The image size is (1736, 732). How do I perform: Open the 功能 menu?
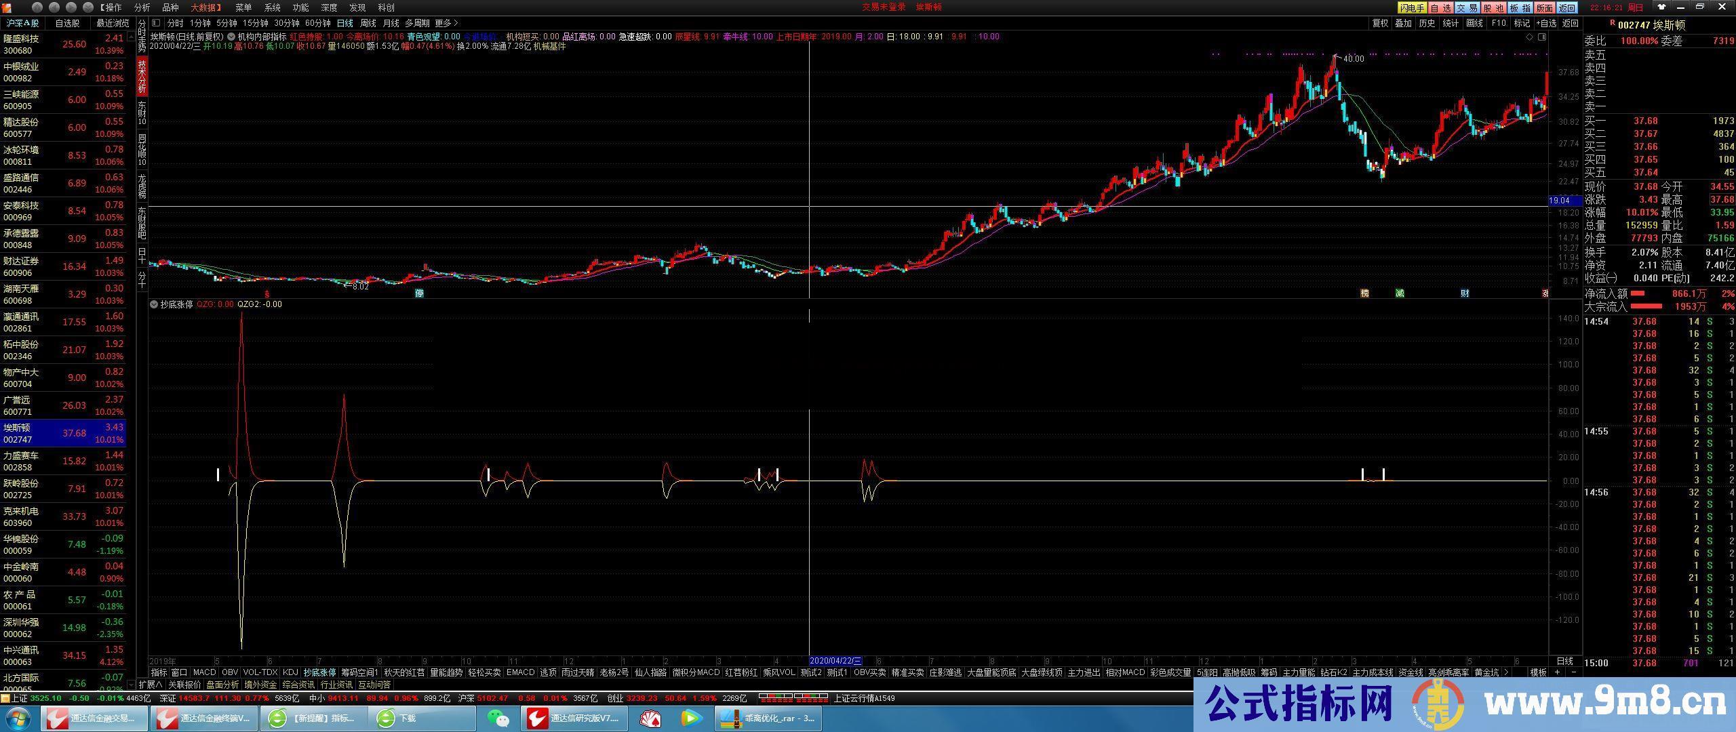(300, 7)
